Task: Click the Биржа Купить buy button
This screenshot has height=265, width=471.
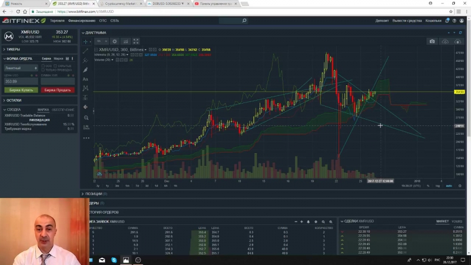Action: pyautogui.click(x=21, y=90)
